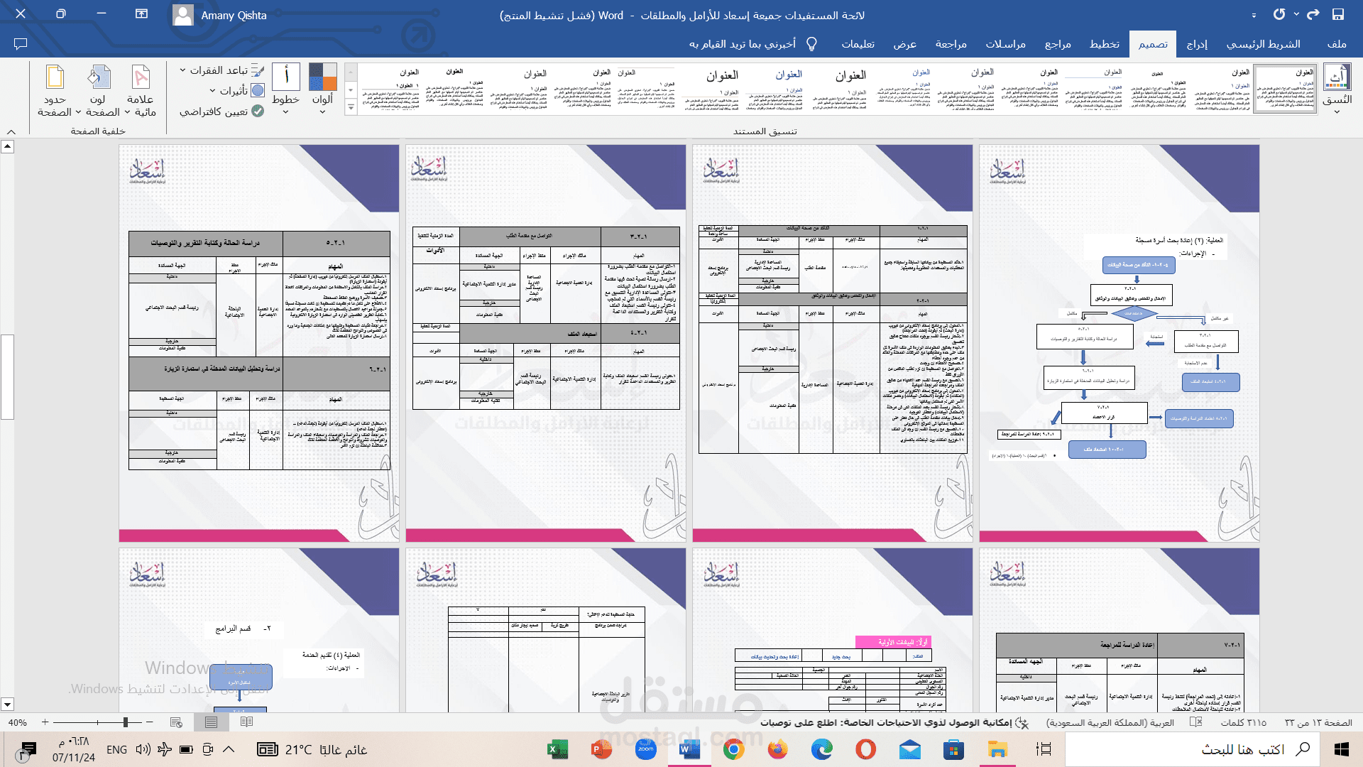Screen dimensions: 1363x767
Task: Click the Page Color (لون الصفحة) icon
Action: pyautogui.click(x=99, y=77)
